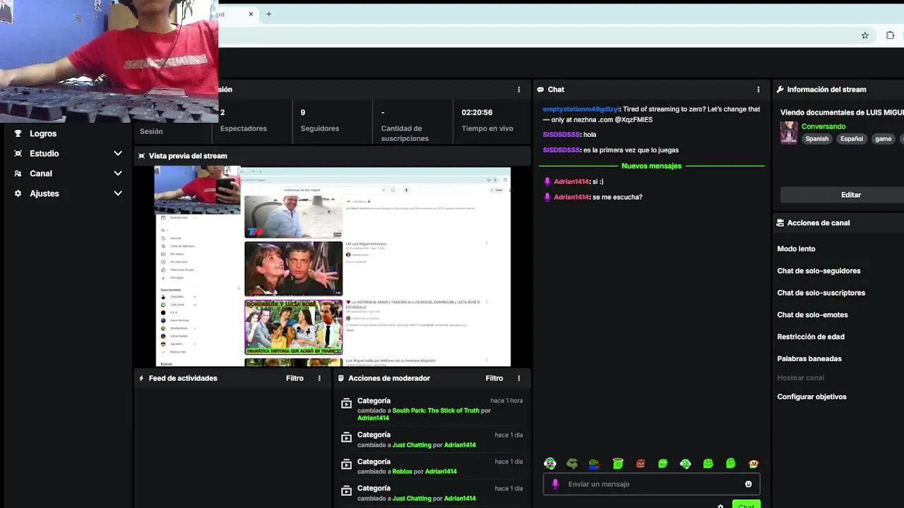Click the lightning icon of Feed de actividades
This screenshot has height=508, width=904.
pyautogui.click(x=141, y=378)
